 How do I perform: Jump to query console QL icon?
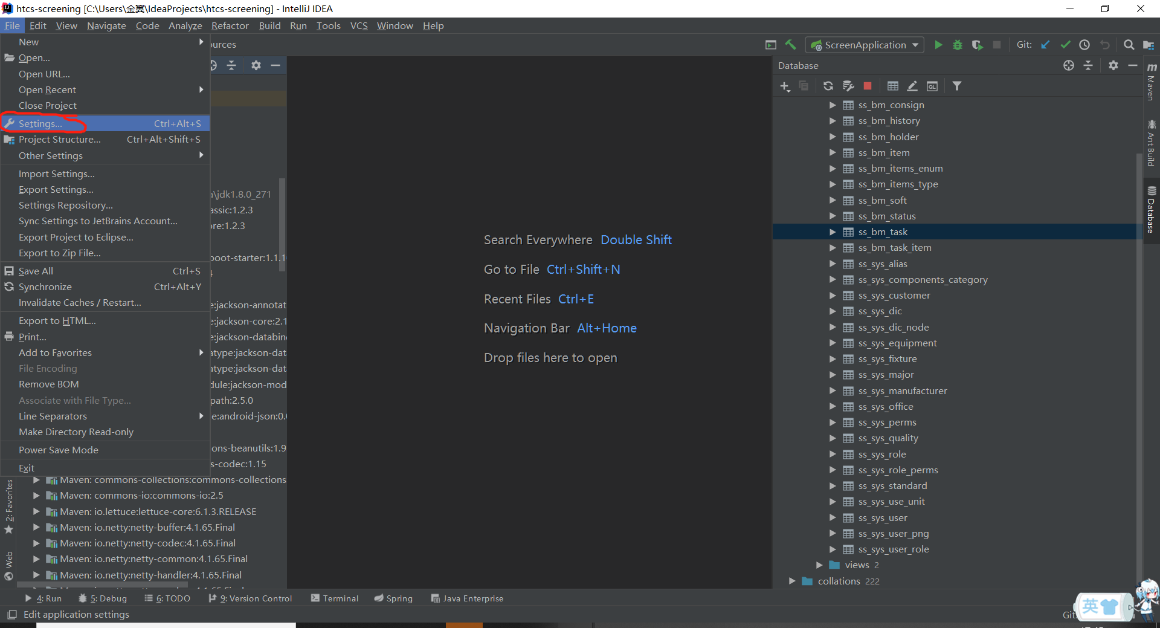(932, 86)
